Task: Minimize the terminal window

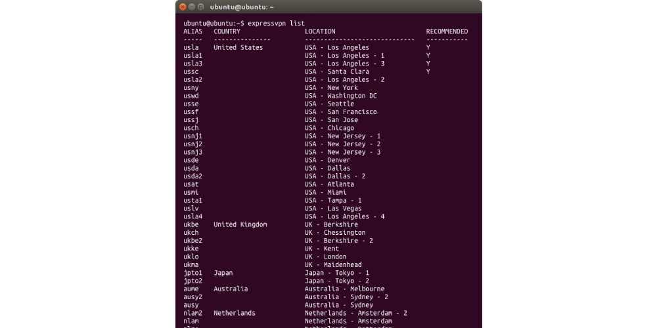Action: point(191,7)
